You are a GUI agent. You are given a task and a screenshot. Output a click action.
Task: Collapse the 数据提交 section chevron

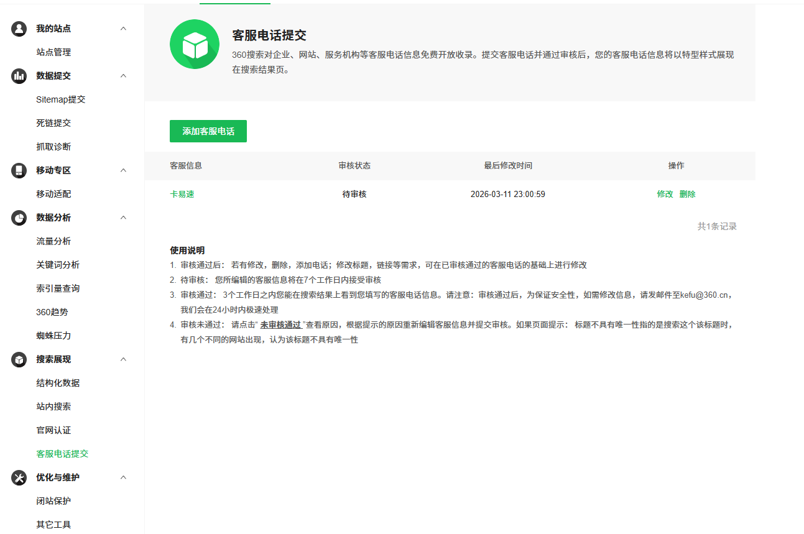[123, 76]
